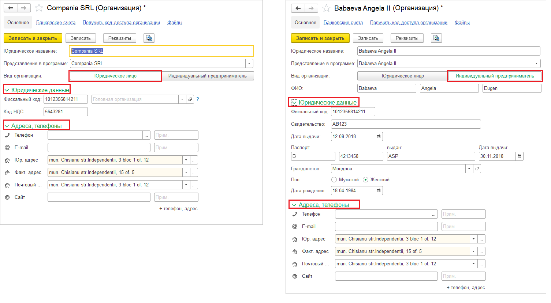Click ellipsis next to Почтовый address in Babaeva window
Screen dimensions: 551x303
point(481,264)
